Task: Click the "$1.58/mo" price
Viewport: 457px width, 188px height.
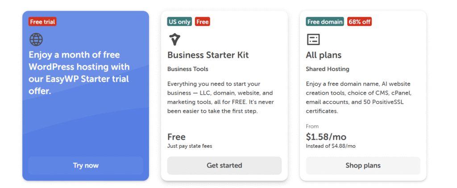Action: [326, 137]
